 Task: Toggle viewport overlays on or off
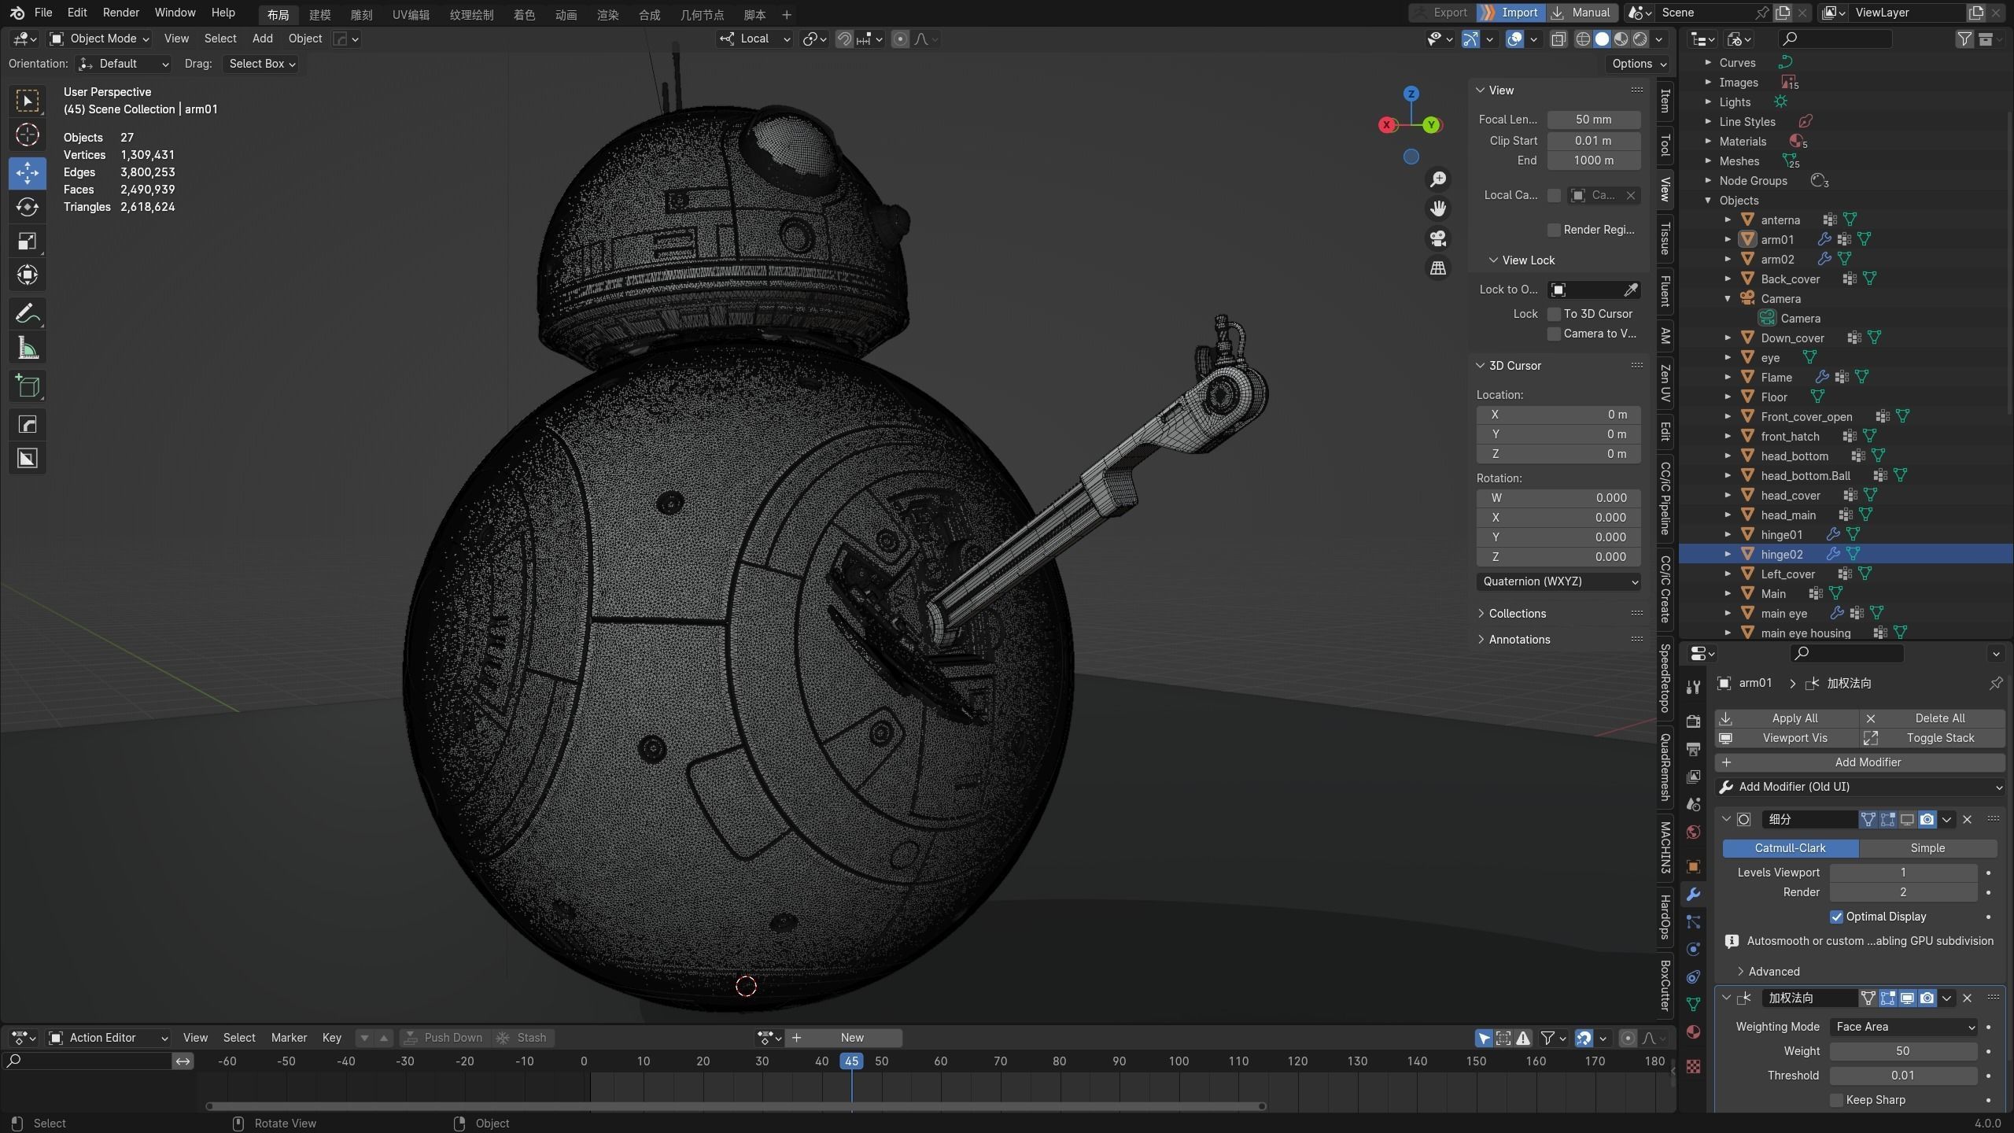point(1514,39)
